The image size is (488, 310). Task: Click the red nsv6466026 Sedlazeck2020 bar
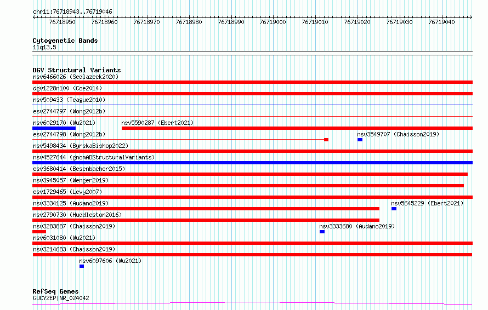(252, 82)
